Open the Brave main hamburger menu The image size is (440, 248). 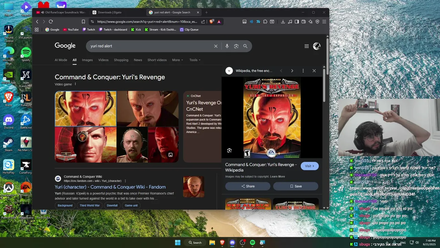(324, 21)
